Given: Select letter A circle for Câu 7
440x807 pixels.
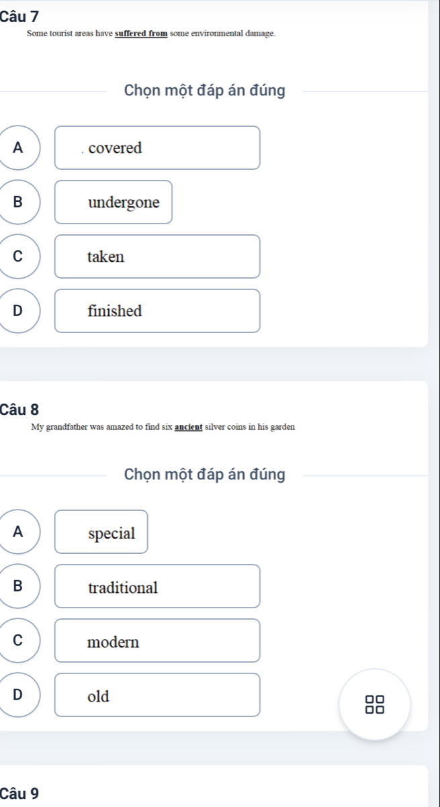Looking at the screenshot, I should click(18, 148).
